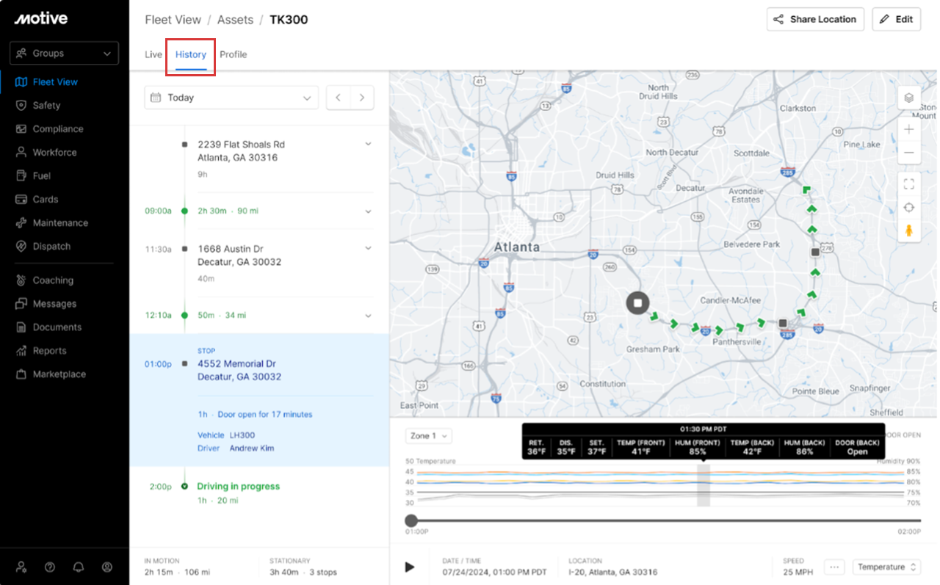
Task: Click the map layers icon
Action: click(x=908, y=98)
